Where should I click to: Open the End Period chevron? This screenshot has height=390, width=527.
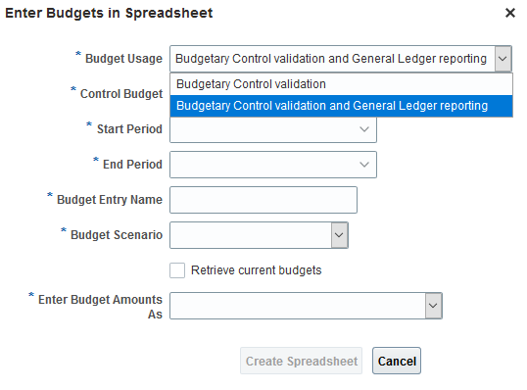click(364, 165)
